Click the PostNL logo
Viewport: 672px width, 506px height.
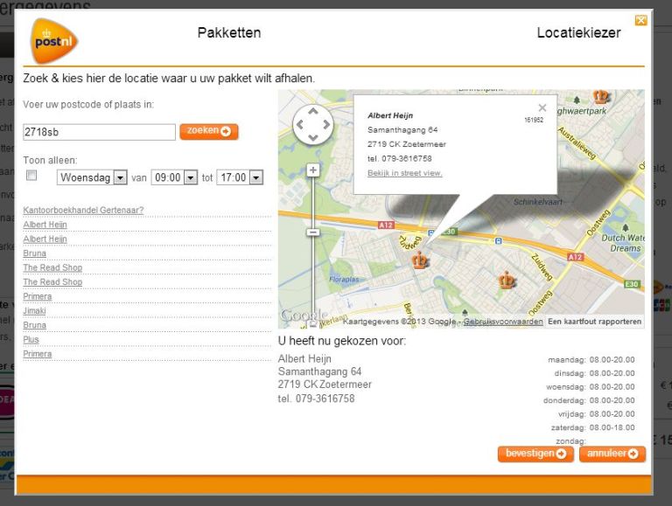54,41
